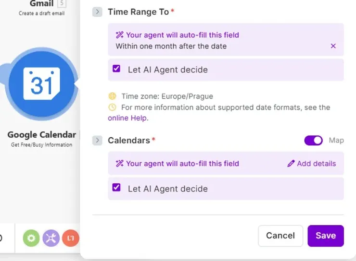Click the 'Within one month after the date' text
This screenshot has height=261, width=356.
pos(171,47)
